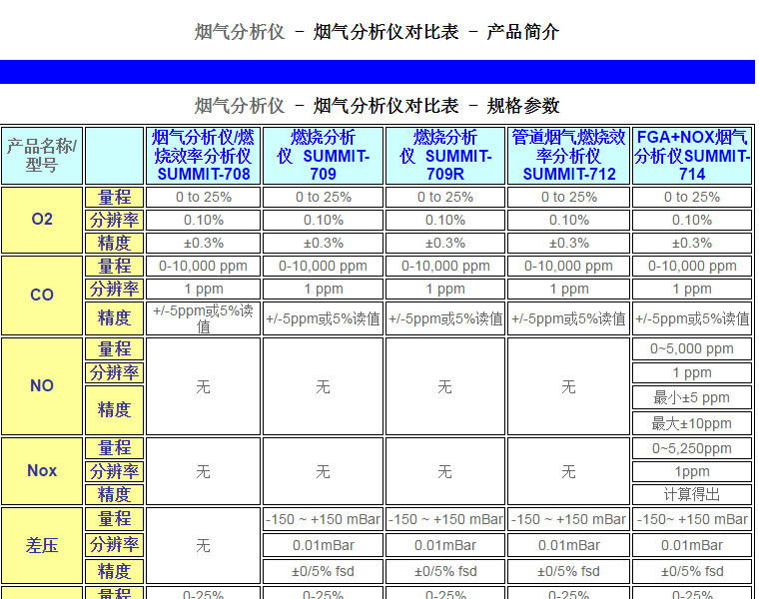Click the Nox 精度 label cell

pos(114,494)
